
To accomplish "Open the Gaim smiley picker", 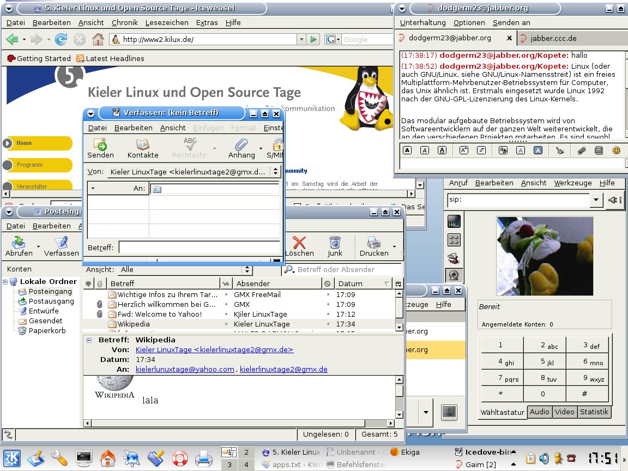I will tap(617, 150).
